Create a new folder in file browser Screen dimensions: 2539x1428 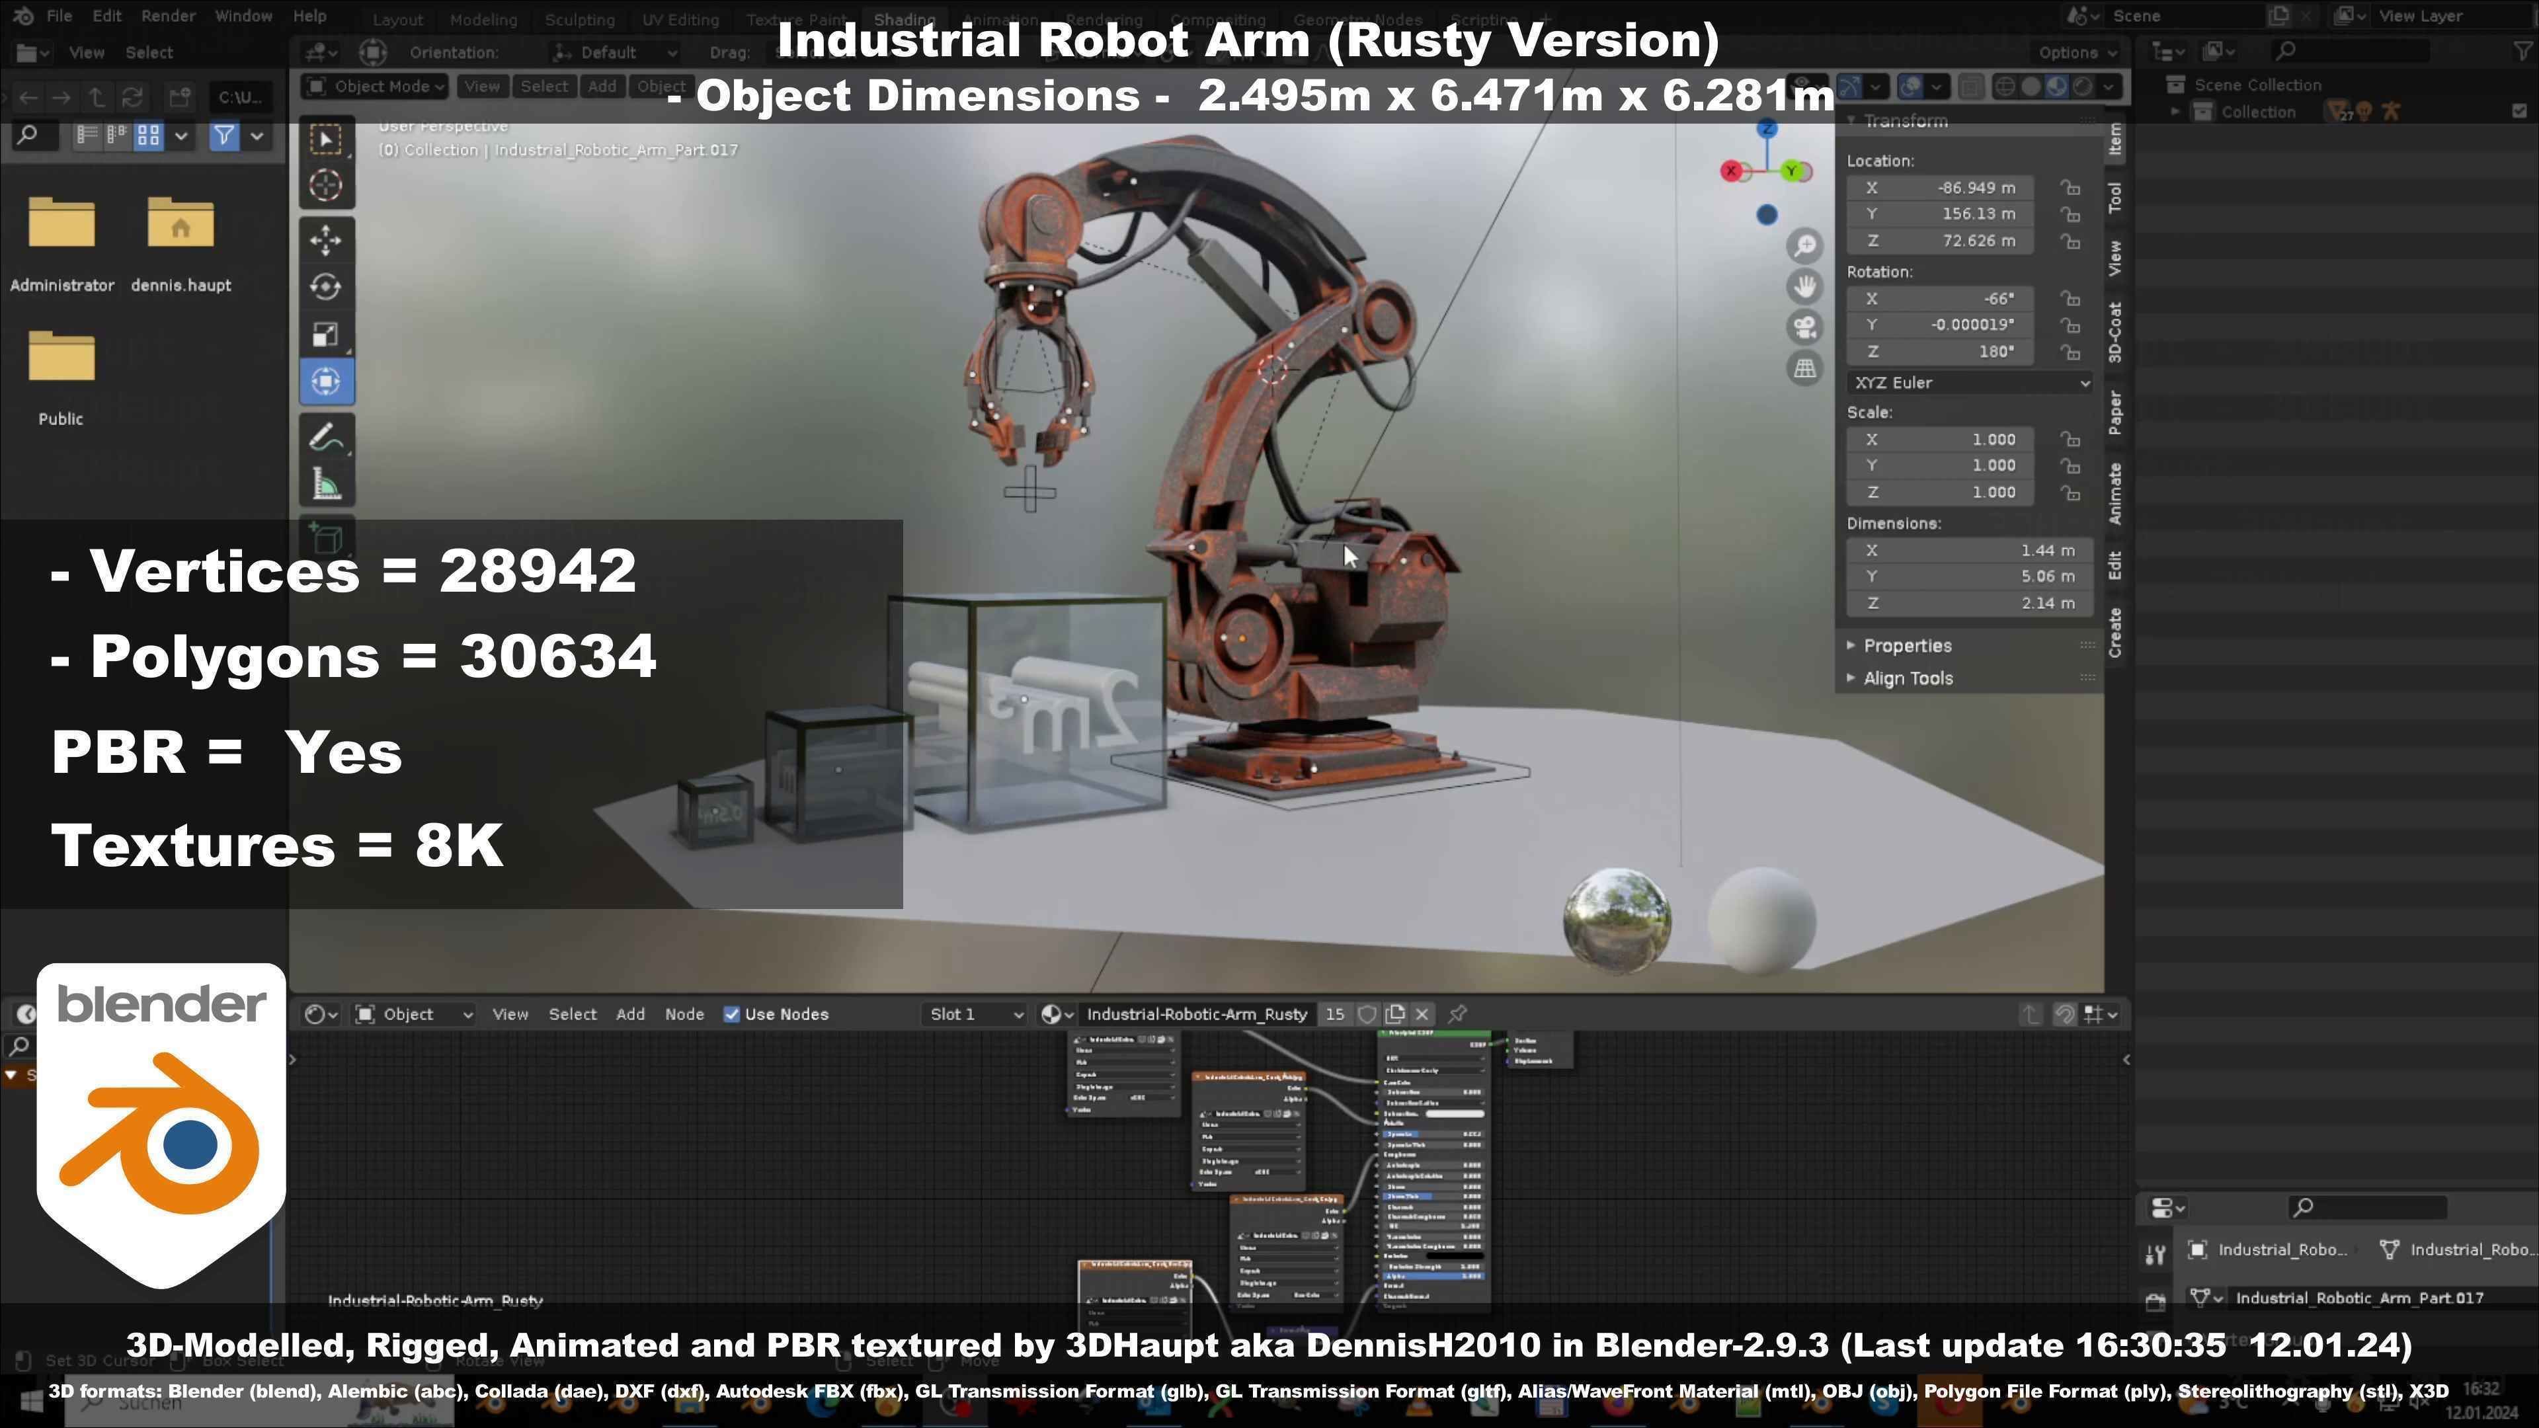(179, 97)
